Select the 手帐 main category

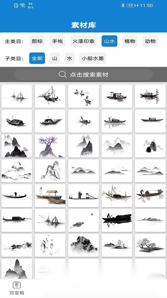[x=58, y=41]
